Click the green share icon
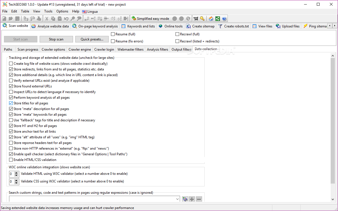Screen dimensions: 338x211 pyautogui.click(x=218, y=19)
